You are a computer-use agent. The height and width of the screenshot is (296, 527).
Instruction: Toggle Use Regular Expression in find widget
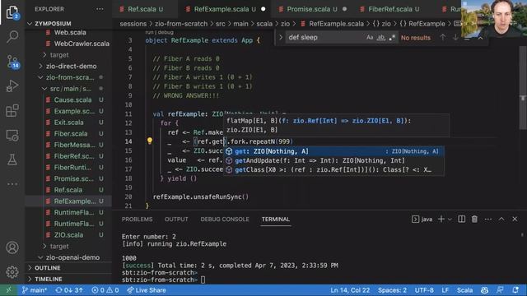(x=392, y=37)
